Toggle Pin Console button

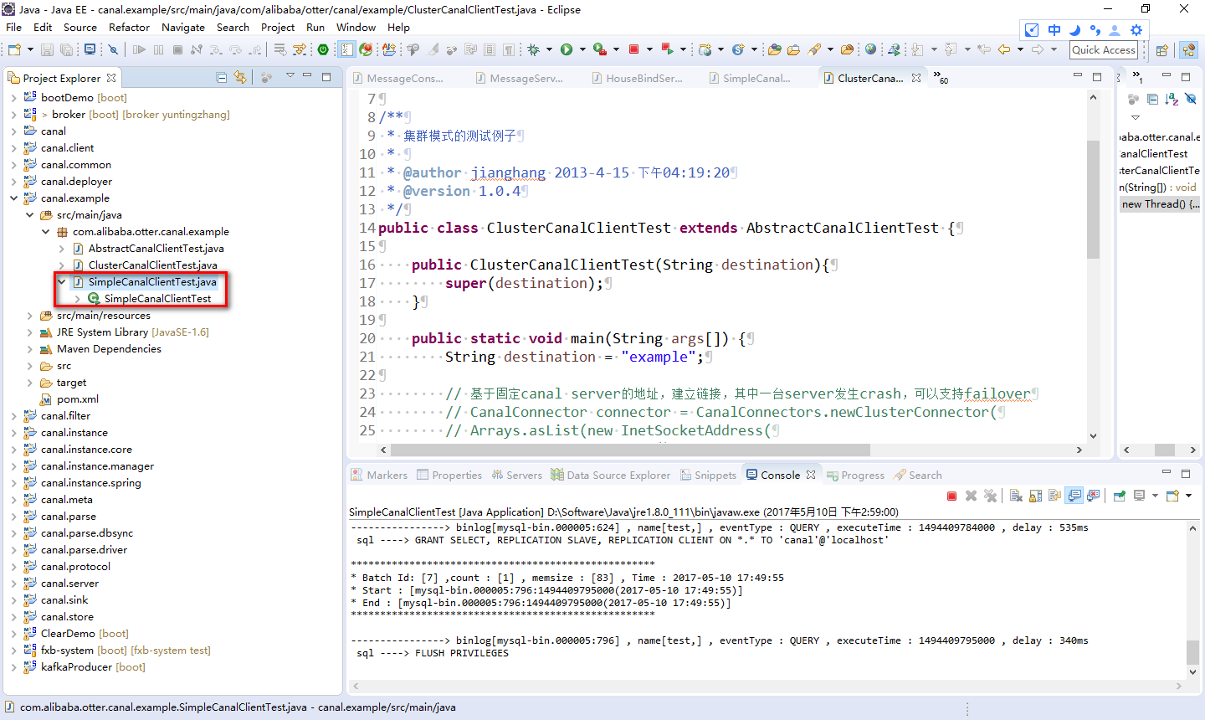(1120, 496)
